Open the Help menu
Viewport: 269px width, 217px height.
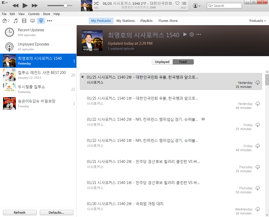(x=57, y=14)
